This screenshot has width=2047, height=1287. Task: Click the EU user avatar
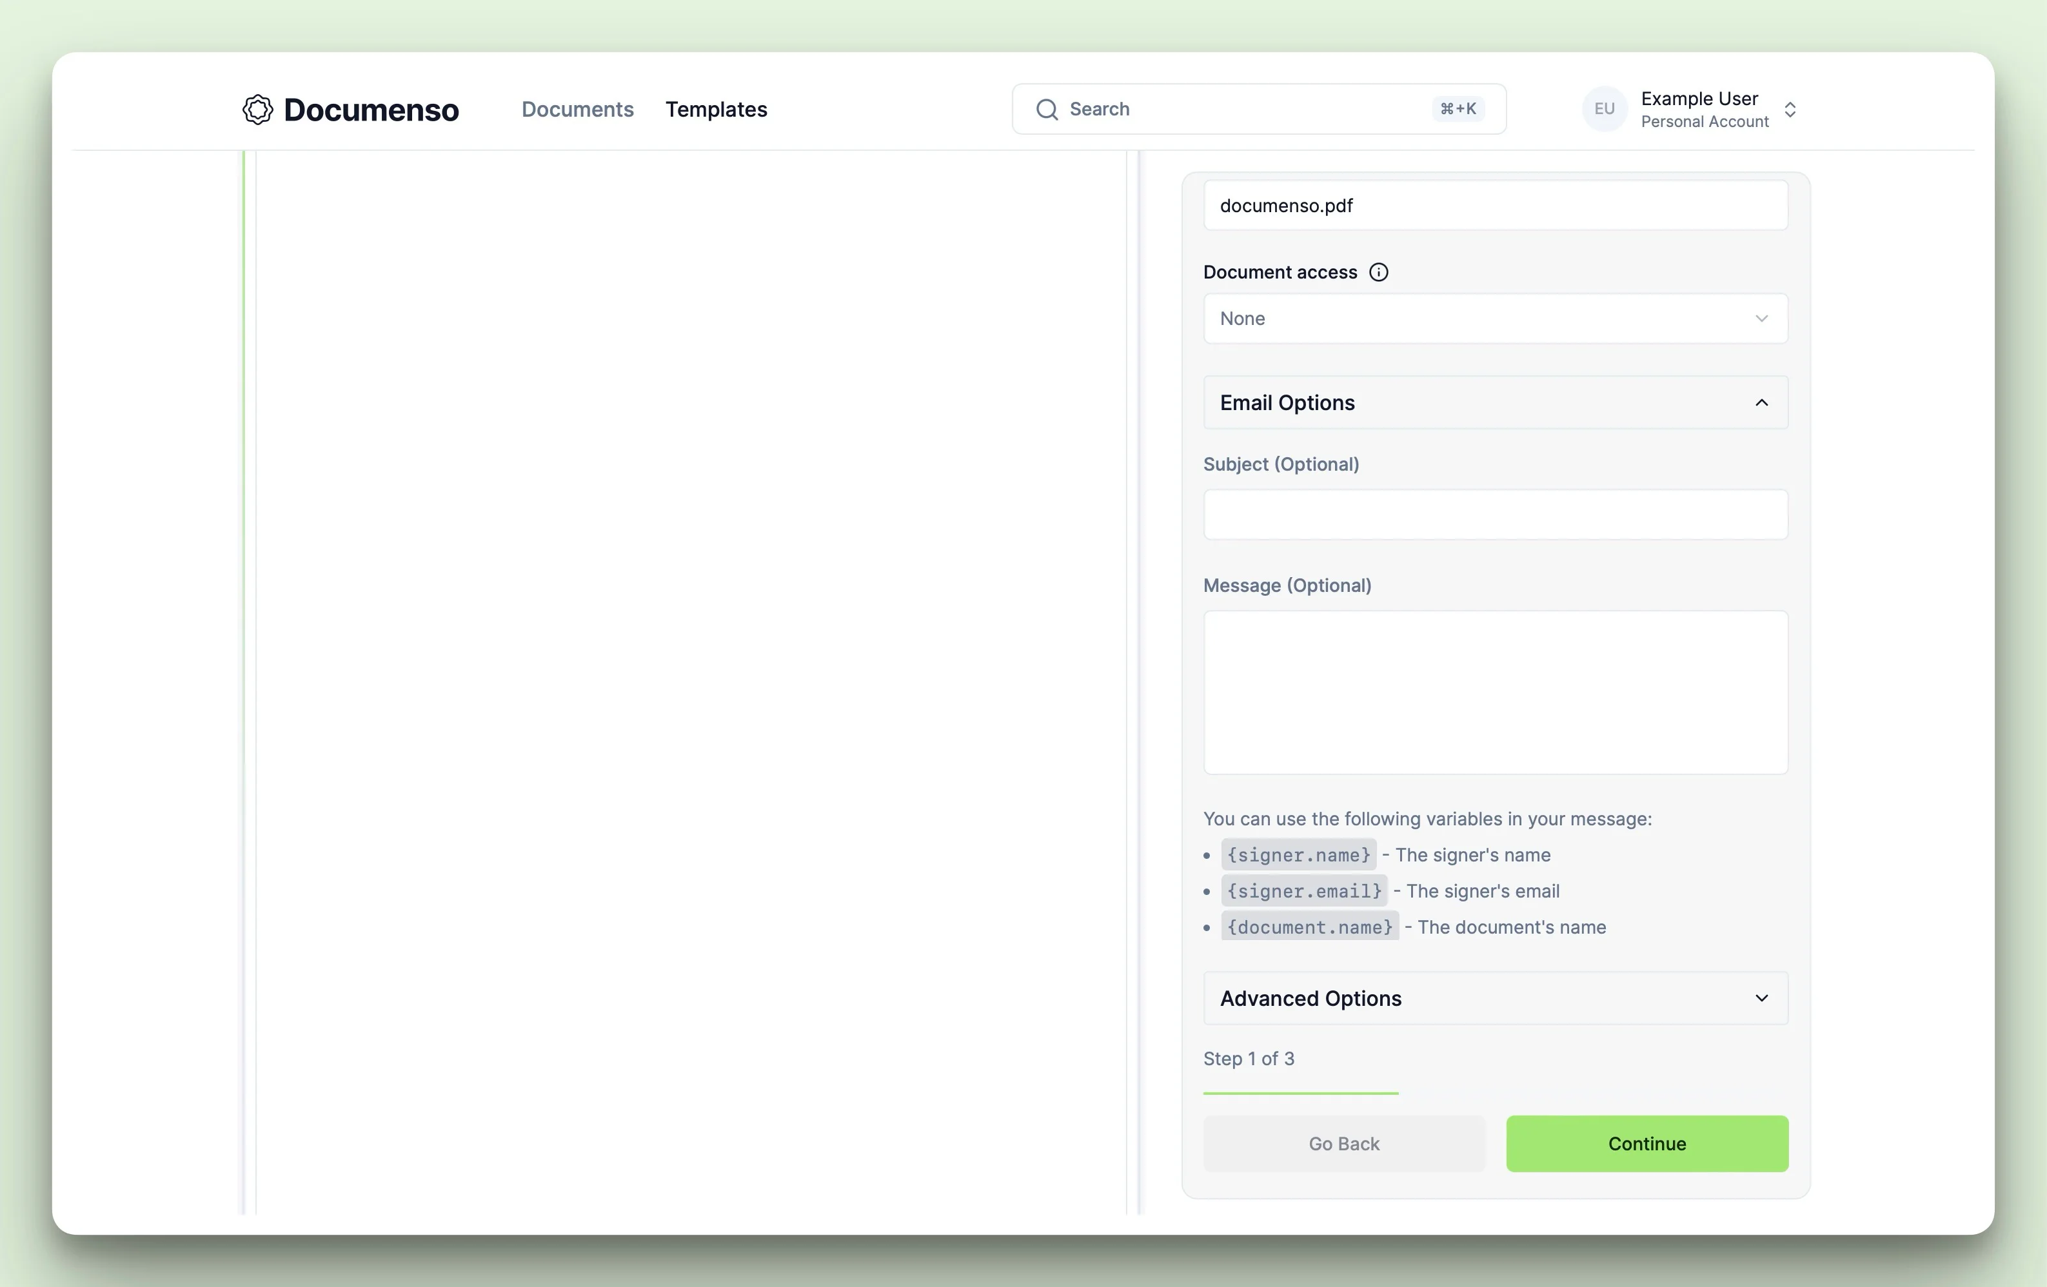pyautogui.click(x=1603, y=109)
